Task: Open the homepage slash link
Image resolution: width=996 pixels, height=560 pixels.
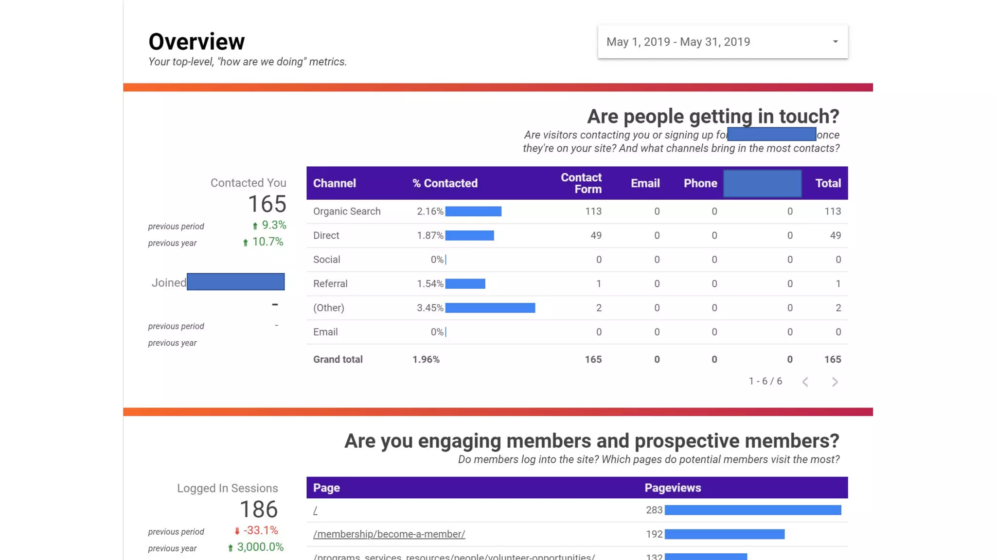Action: (x=316, y=510)
